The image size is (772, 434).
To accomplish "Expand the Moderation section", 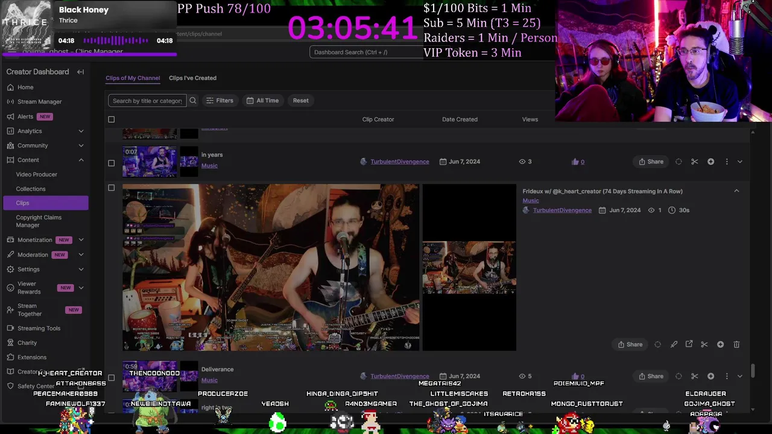I will pos(81,254).
